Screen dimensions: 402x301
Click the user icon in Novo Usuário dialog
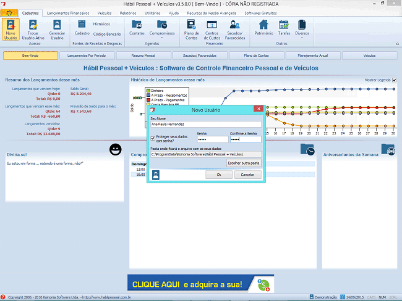[x=156, y=175]
